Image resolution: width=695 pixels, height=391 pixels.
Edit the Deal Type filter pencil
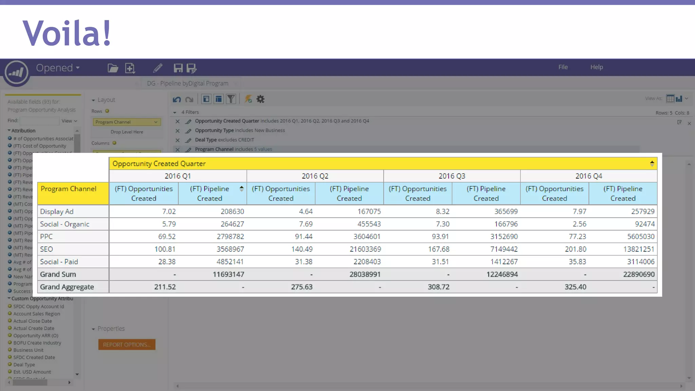point(188,140)
